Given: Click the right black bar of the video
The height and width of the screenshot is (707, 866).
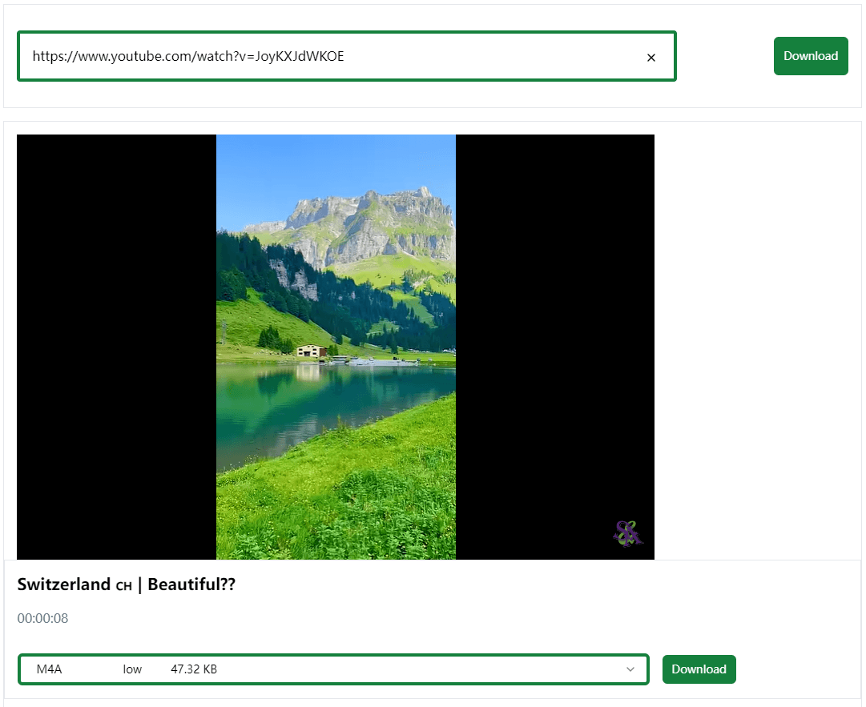Looking at the screenshot, I should coord(554,346).
